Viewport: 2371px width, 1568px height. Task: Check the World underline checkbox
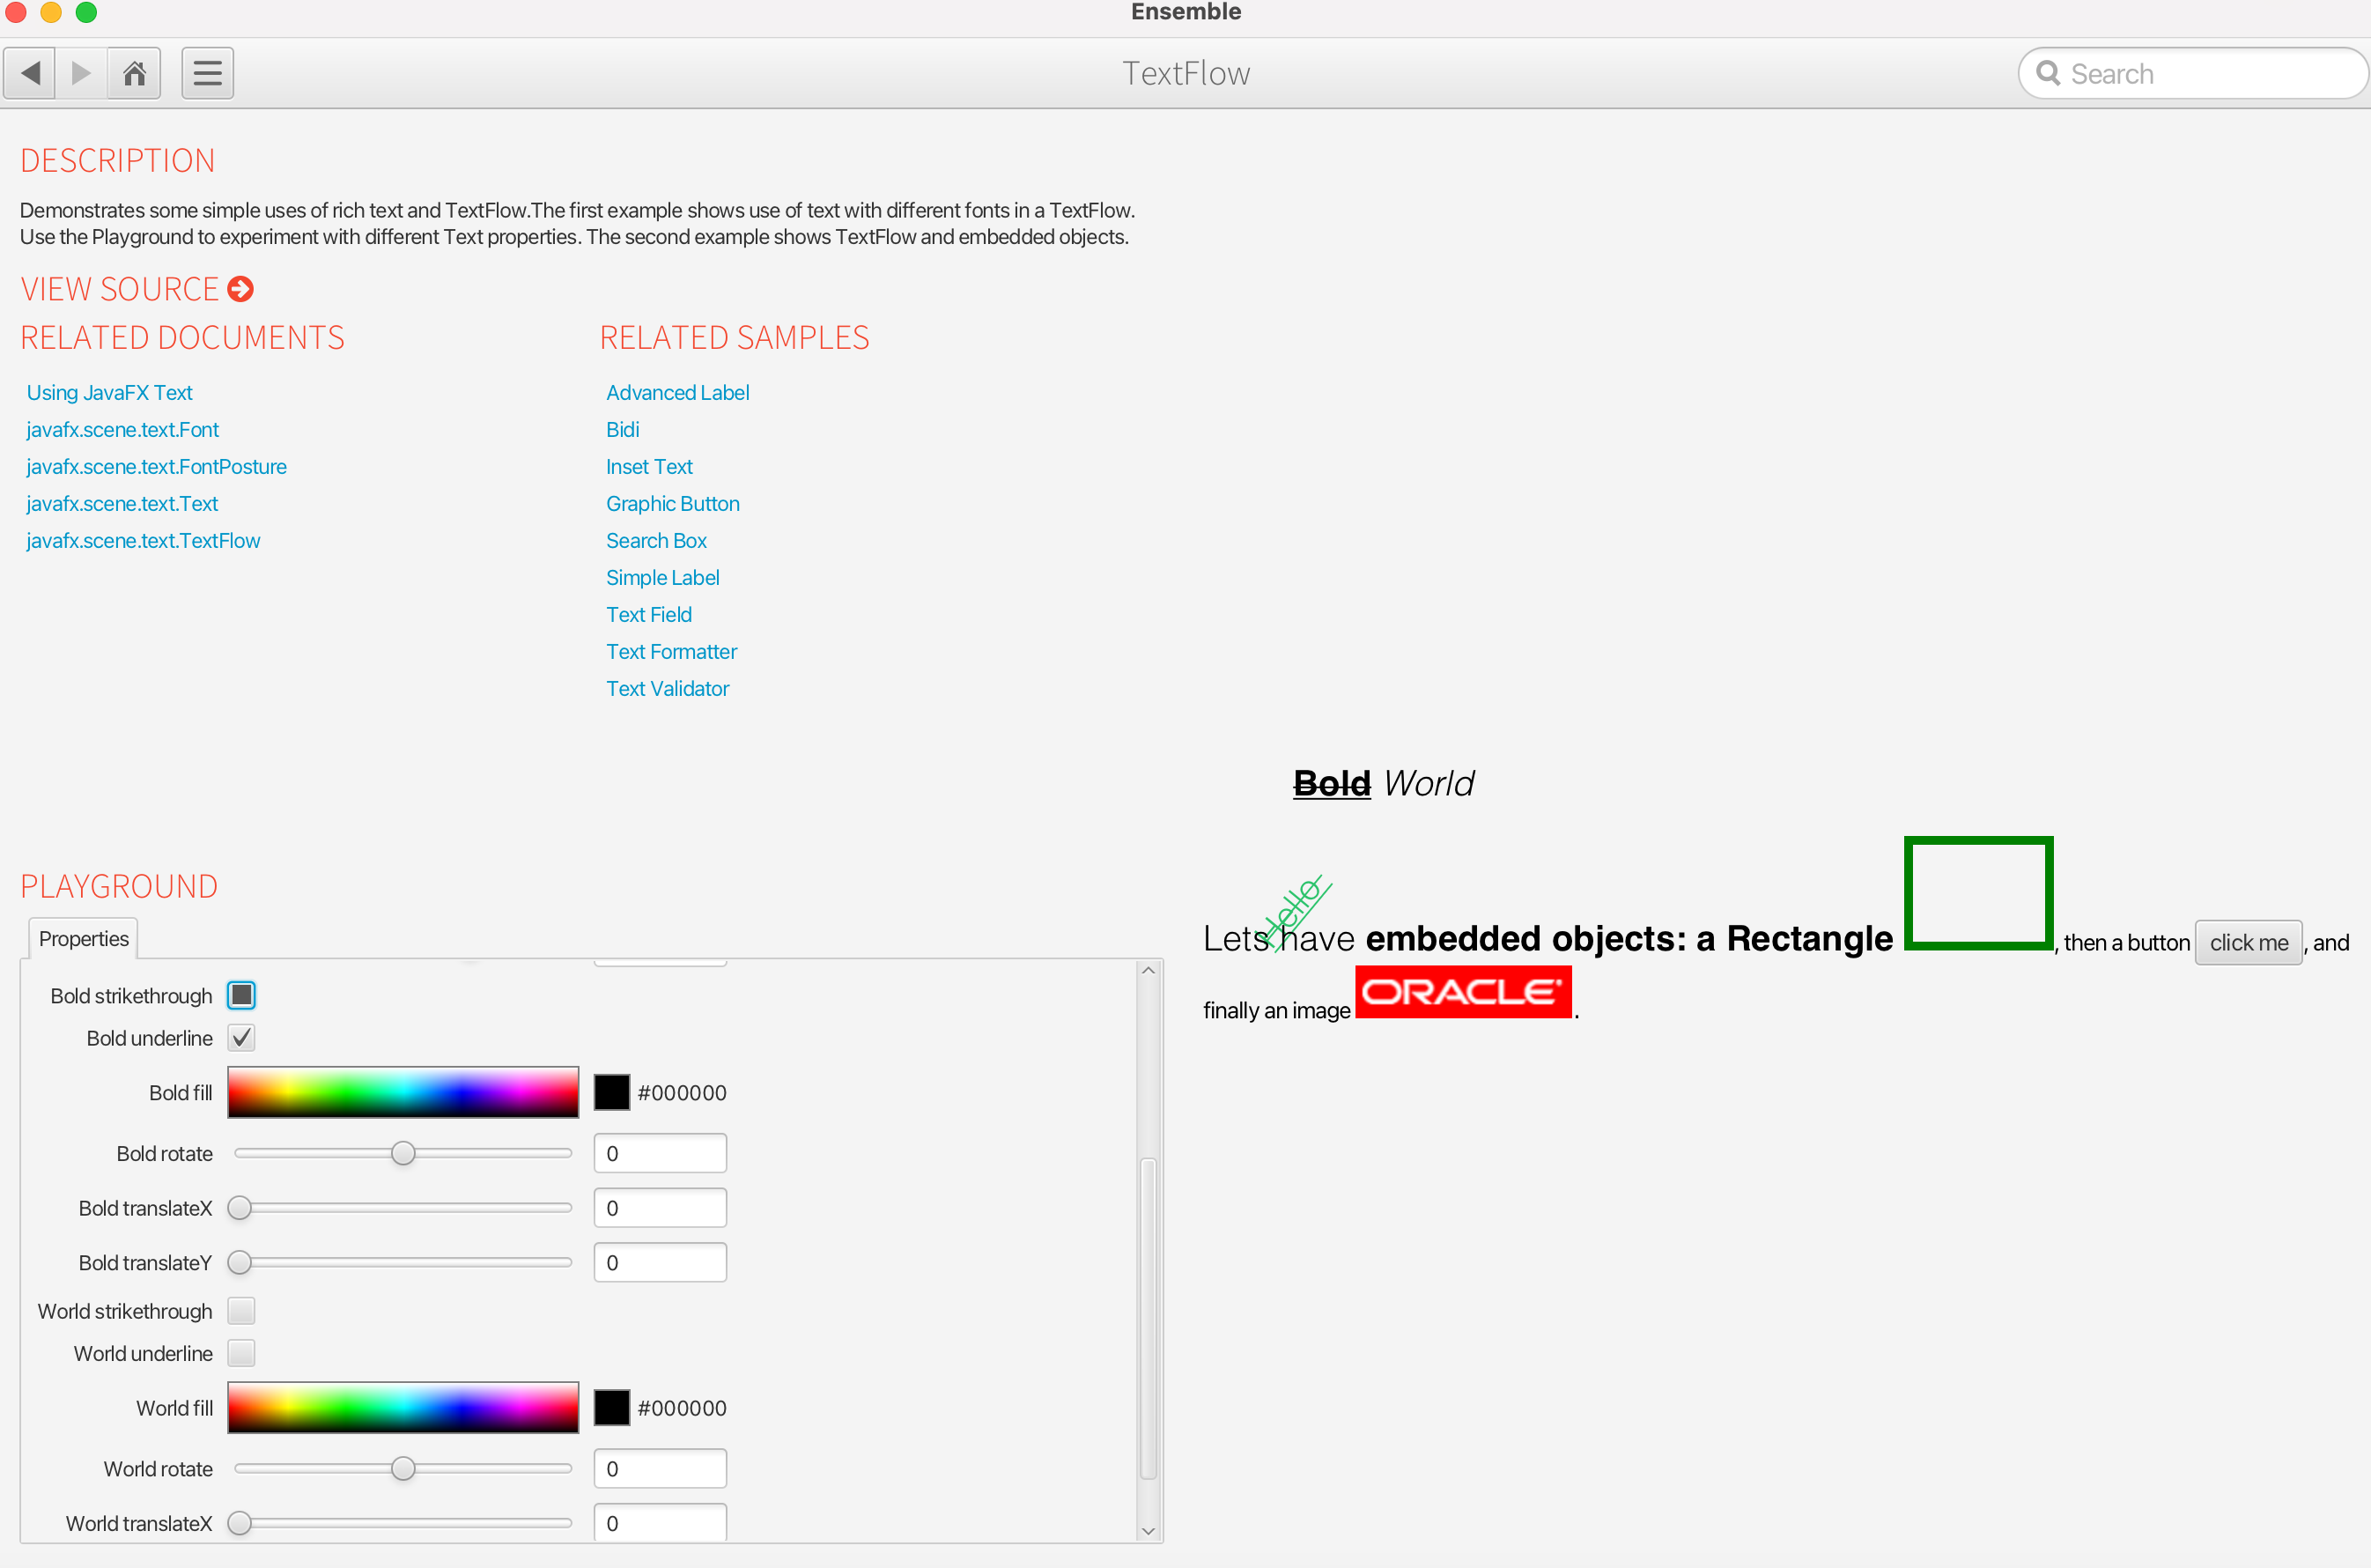coord(241,1352)
